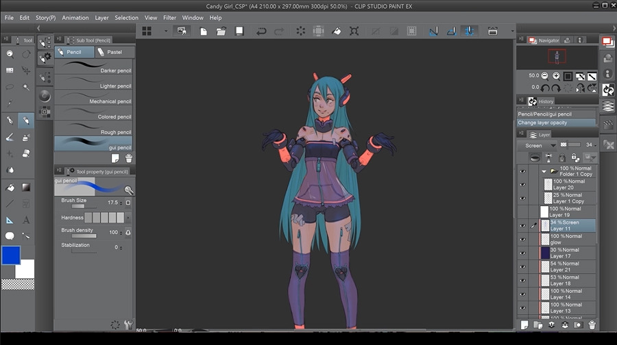This screenshot has height=345, width=617.
Task: Toggle visibility of Folder 1 Copy
Action: tap(522, 171)
